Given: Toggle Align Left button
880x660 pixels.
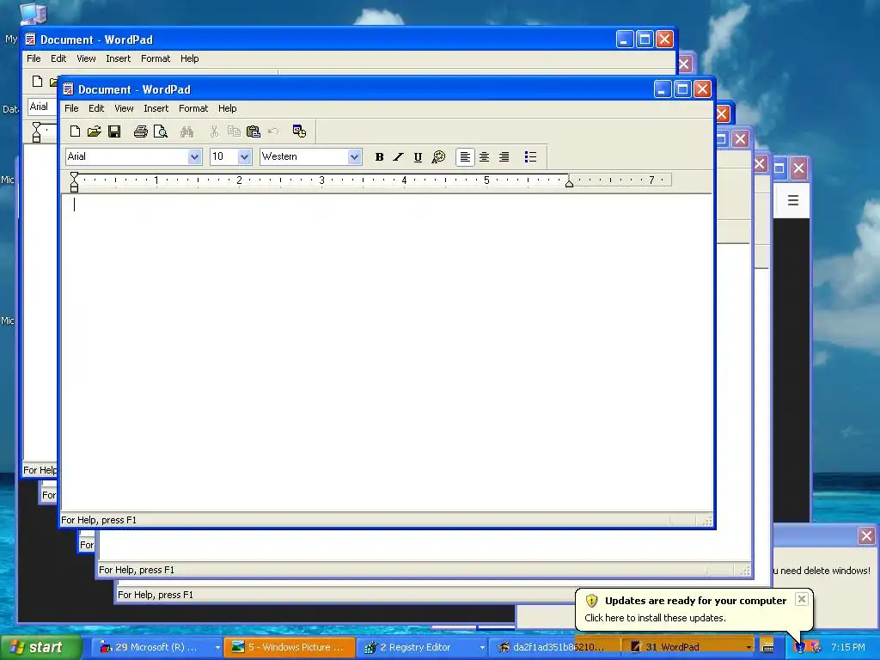Looking at the screenshot, I should click(x=465, y=157).
